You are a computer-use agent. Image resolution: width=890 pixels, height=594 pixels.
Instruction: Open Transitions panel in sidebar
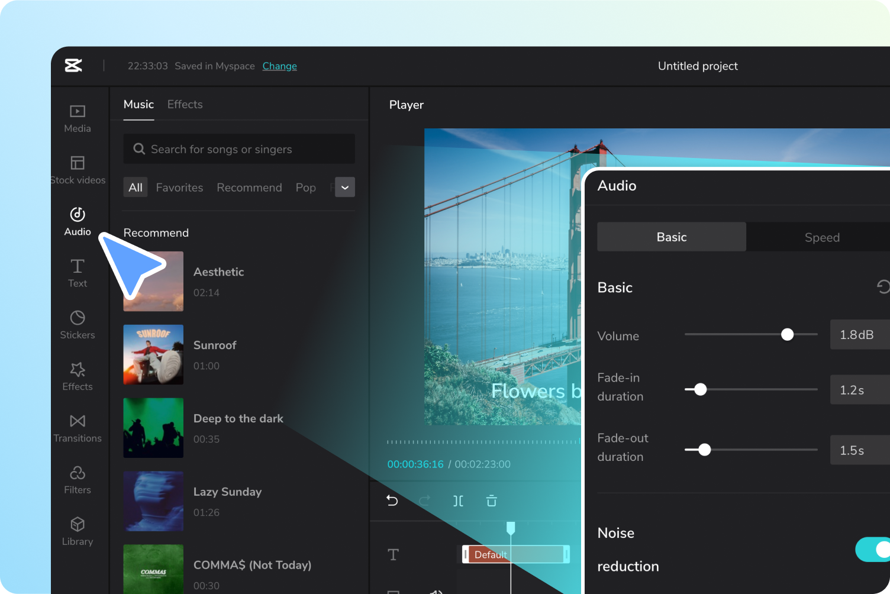pyautogui.click(x=78, y=428)
